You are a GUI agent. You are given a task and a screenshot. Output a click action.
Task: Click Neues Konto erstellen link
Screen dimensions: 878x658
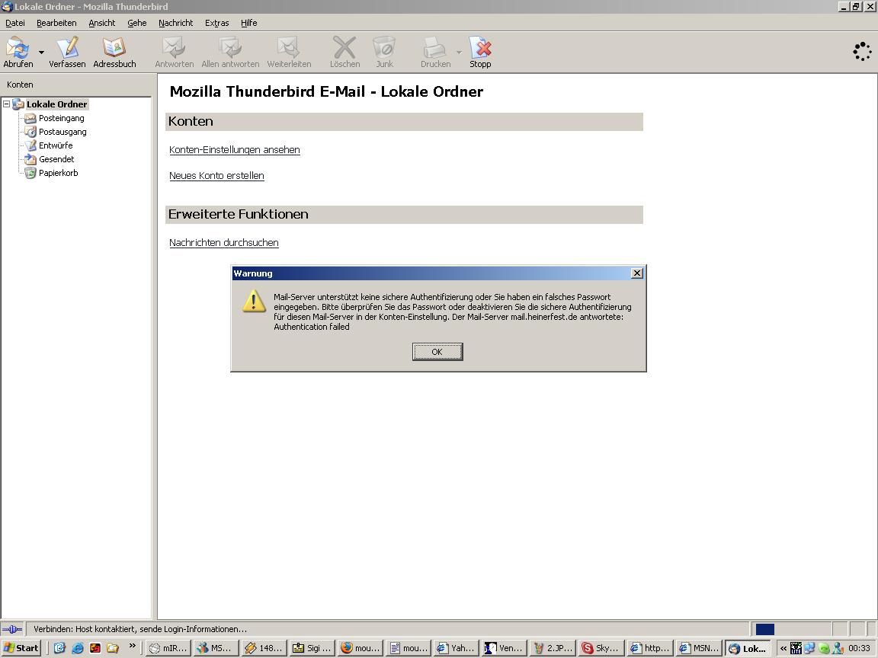pyautogui.click(x=216, y=176)
